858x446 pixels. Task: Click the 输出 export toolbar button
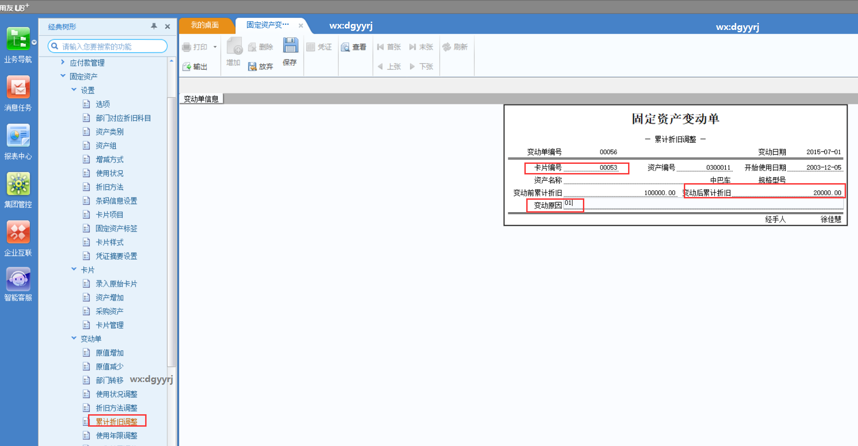195,67
